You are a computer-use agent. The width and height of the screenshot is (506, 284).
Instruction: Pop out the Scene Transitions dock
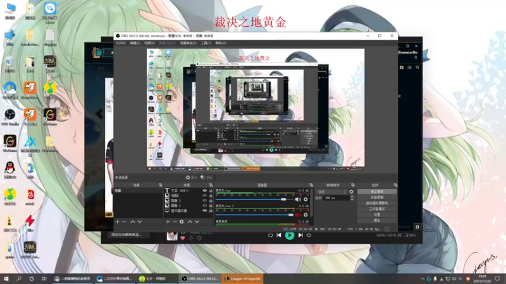coord(353,185)
